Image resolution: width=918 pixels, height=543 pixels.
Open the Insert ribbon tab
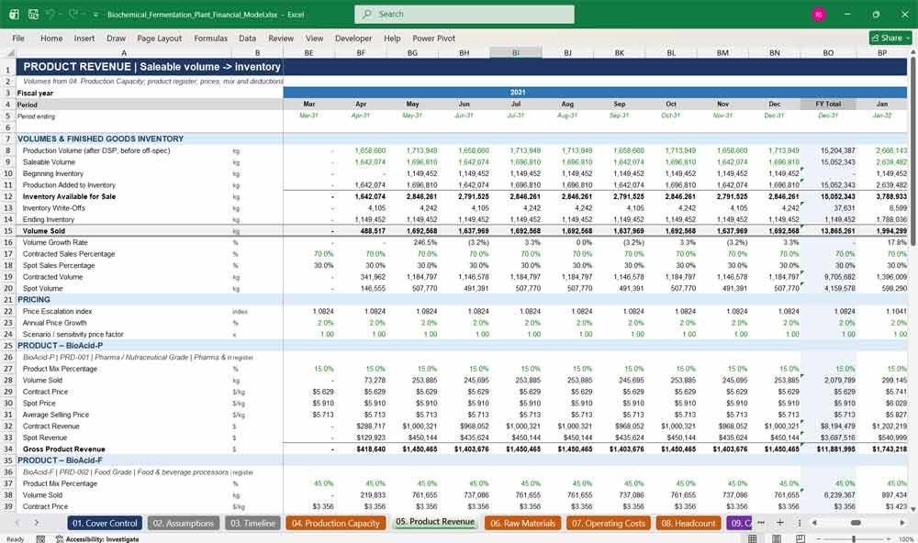(x=84, y=38)
